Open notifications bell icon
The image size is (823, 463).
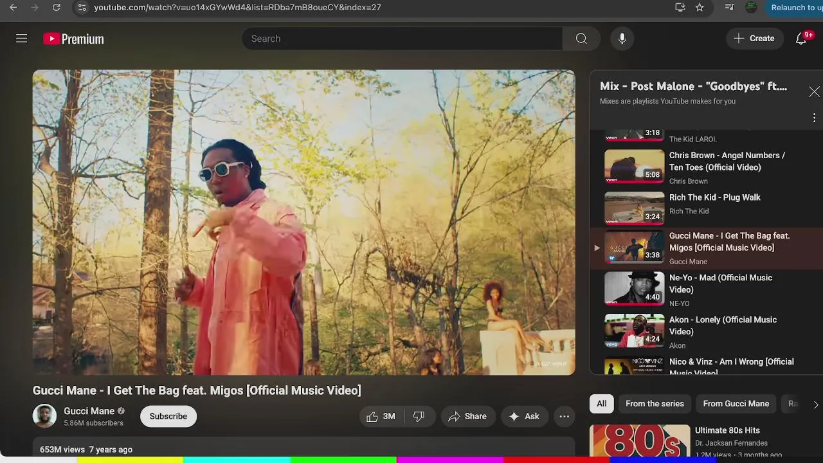click(x=801, y=39)
